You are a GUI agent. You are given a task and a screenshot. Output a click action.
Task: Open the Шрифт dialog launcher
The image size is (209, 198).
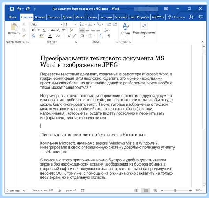(x=76, y=42)
